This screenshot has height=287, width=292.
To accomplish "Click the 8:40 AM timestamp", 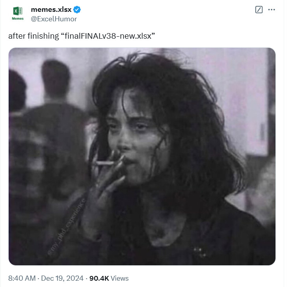I will (21, 278).
